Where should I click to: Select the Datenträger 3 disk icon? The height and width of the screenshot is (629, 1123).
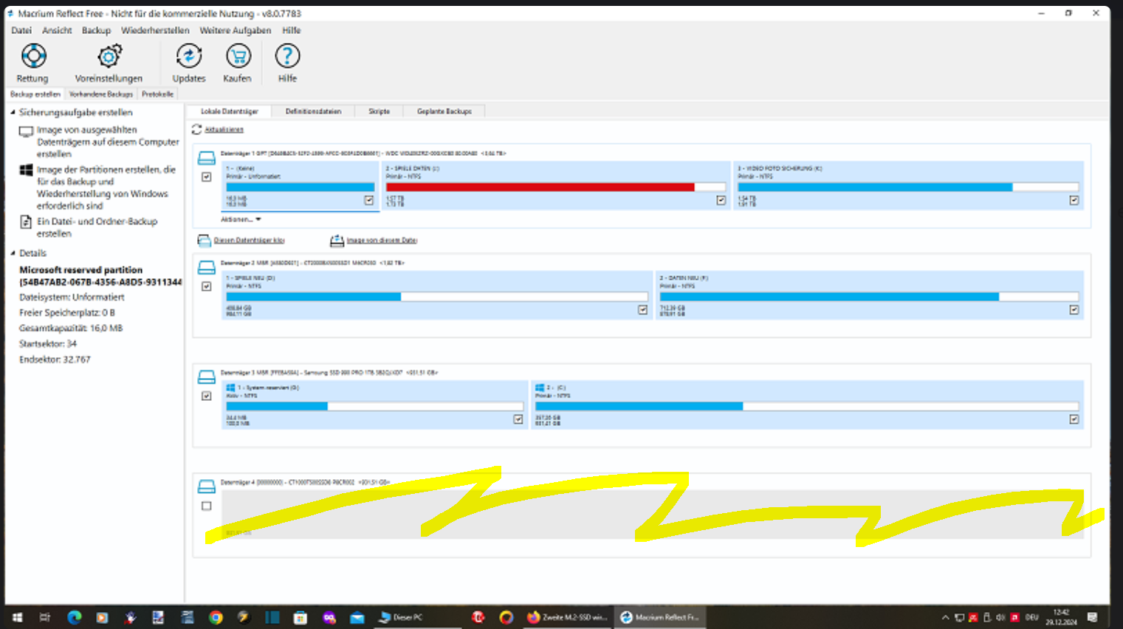click(207, 377)
